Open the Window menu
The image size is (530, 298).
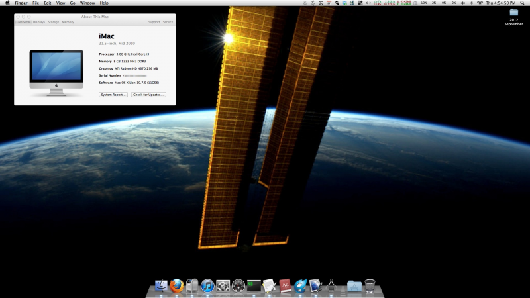87,3
